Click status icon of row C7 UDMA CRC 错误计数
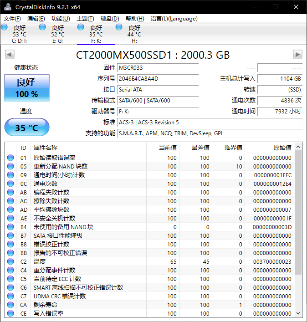 coord(10,296)
